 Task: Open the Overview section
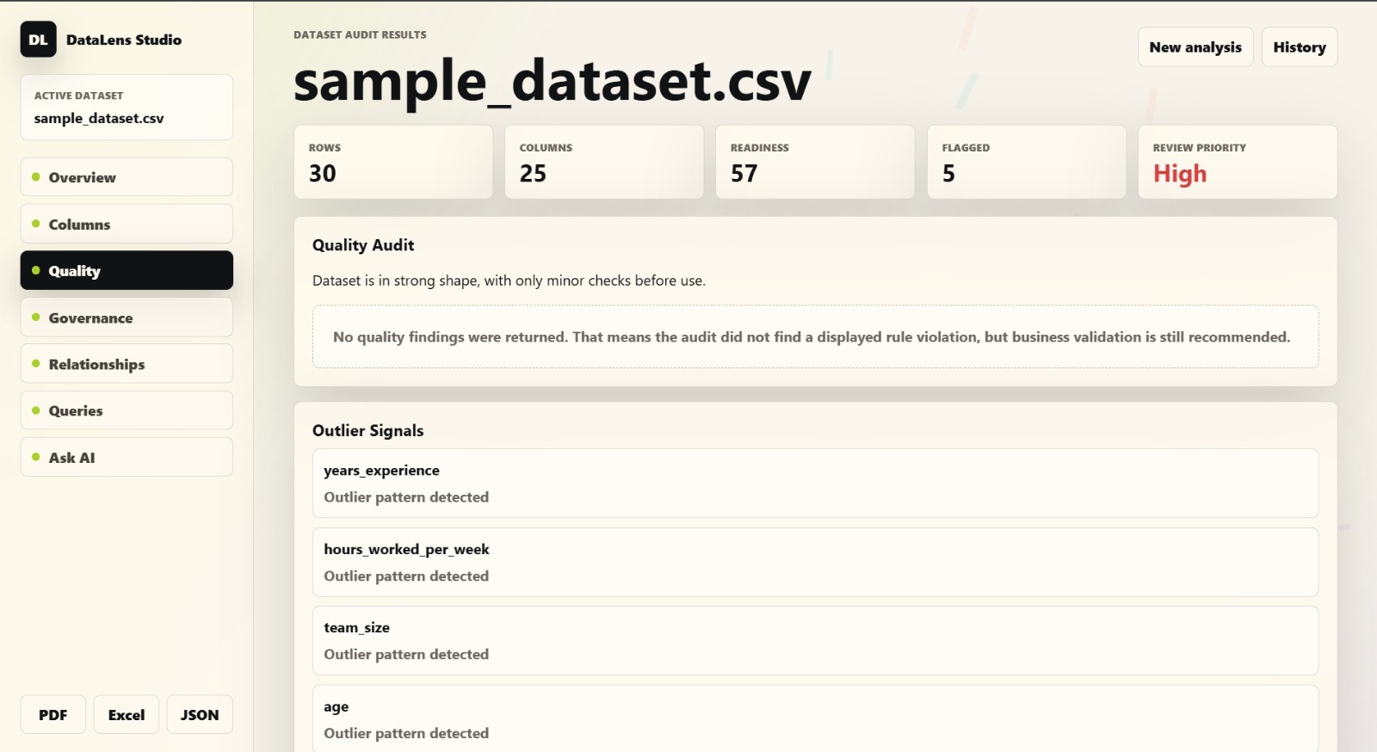tap(127, 177)
